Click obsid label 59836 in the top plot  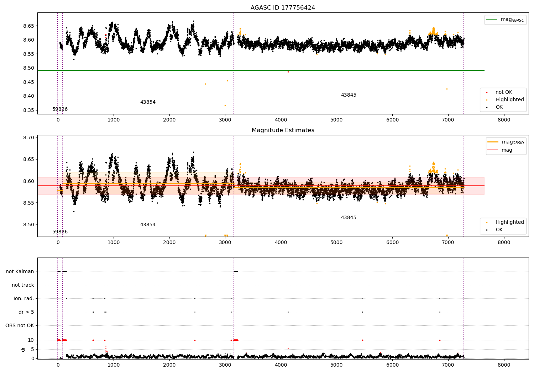(x=60, y=109)
